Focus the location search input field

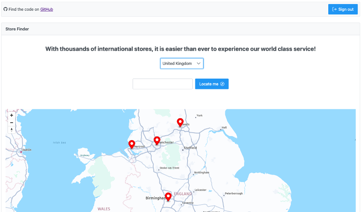coord(163,84)
